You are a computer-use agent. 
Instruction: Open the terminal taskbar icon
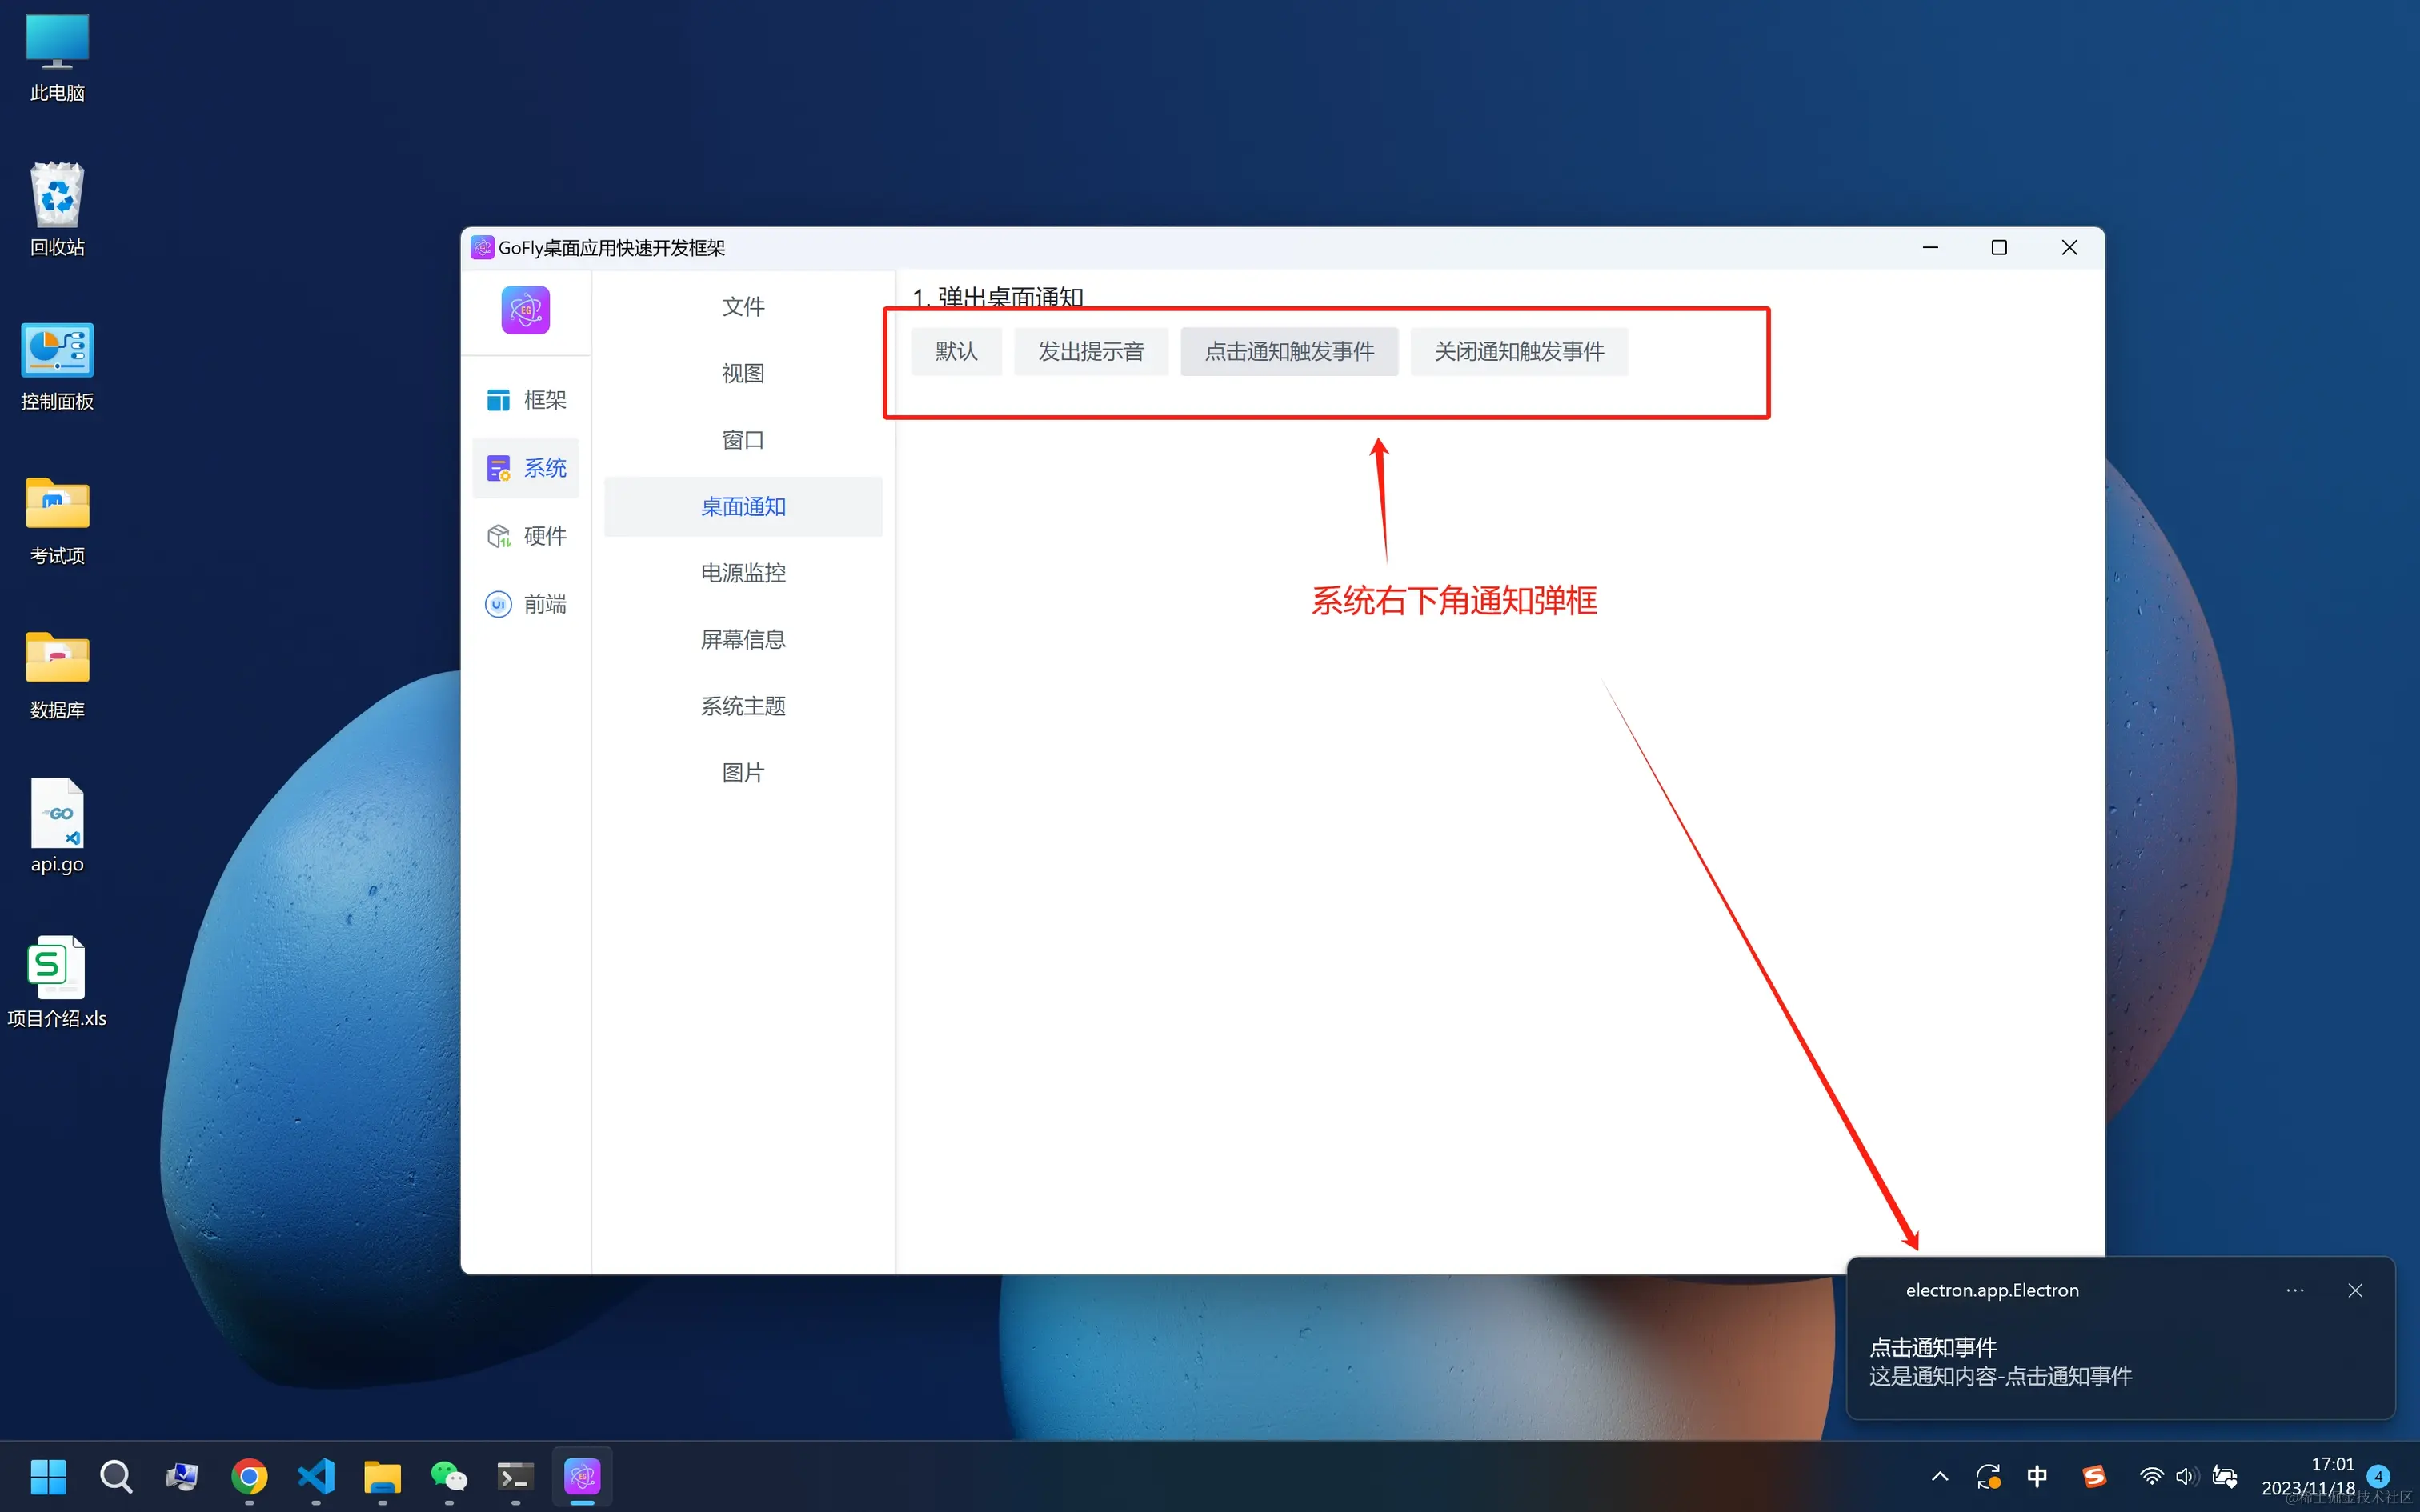[515, 1476]
